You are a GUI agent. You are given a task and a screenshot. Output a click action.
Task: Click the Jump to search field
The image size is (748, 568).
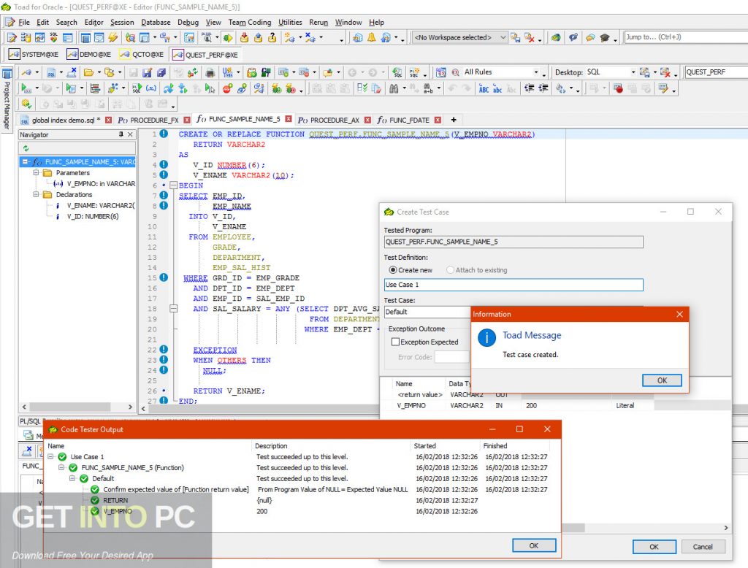pyautogui.click(x=685, y=37)
